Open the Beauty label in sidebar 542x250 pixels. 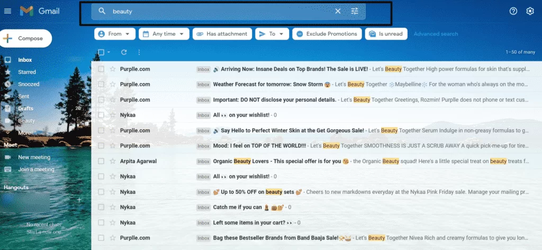coord(26,121)
